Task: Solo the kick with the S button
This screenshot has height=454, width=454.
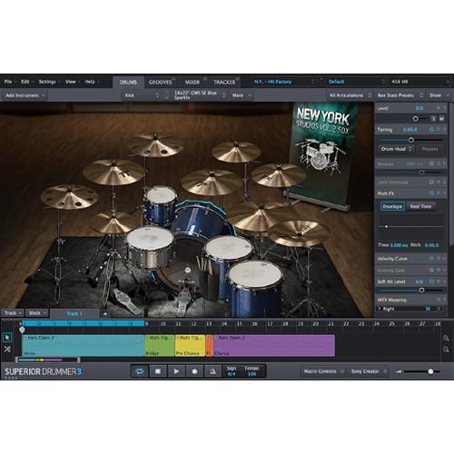Action: (434, 119)
